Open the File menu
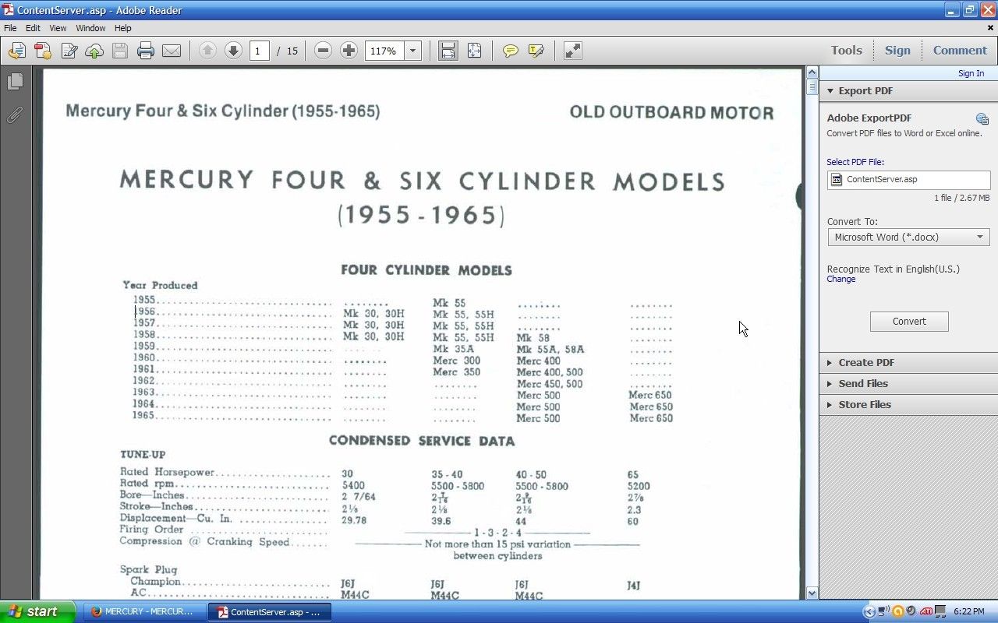Screen dimensions: 998x623 (x=10, y=28)
